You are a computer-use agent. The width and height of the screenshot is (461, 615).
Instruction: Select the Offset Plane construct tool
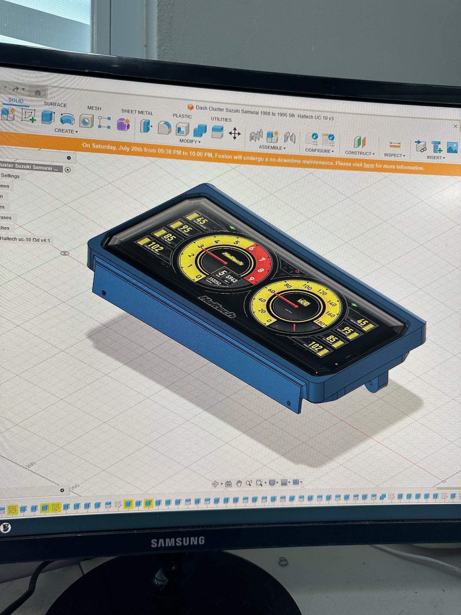pos(360,142)
